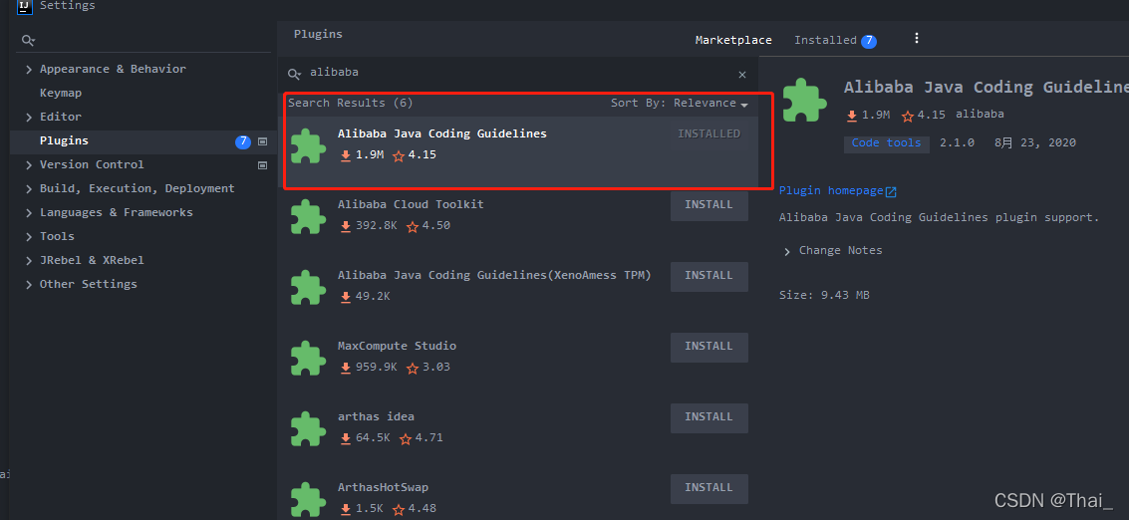The image size is (1129, 520).
Task: Click the ArthasHotSwap plugin icon
Action: pyautogui.click(x=308, y=498)
